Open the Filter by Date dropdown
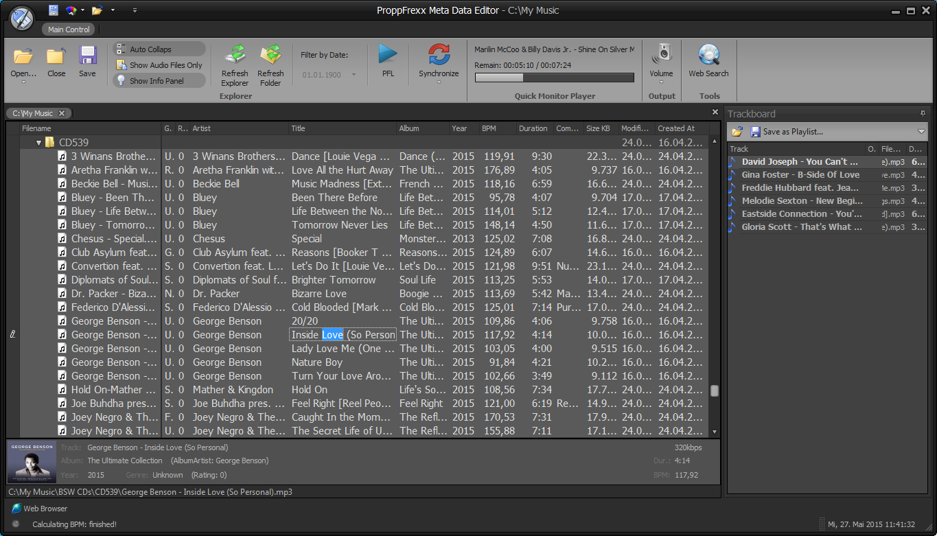Image resolution: width=937 pixels, height=536 pixels. point(354,75)
